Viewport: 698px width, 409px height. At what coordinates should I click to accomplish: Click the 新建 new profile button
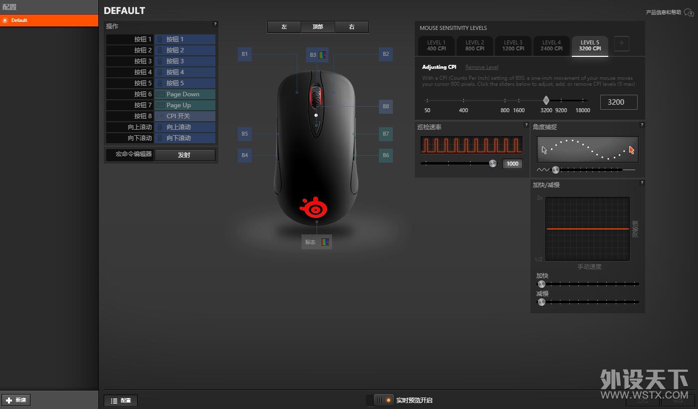[16, 400]
